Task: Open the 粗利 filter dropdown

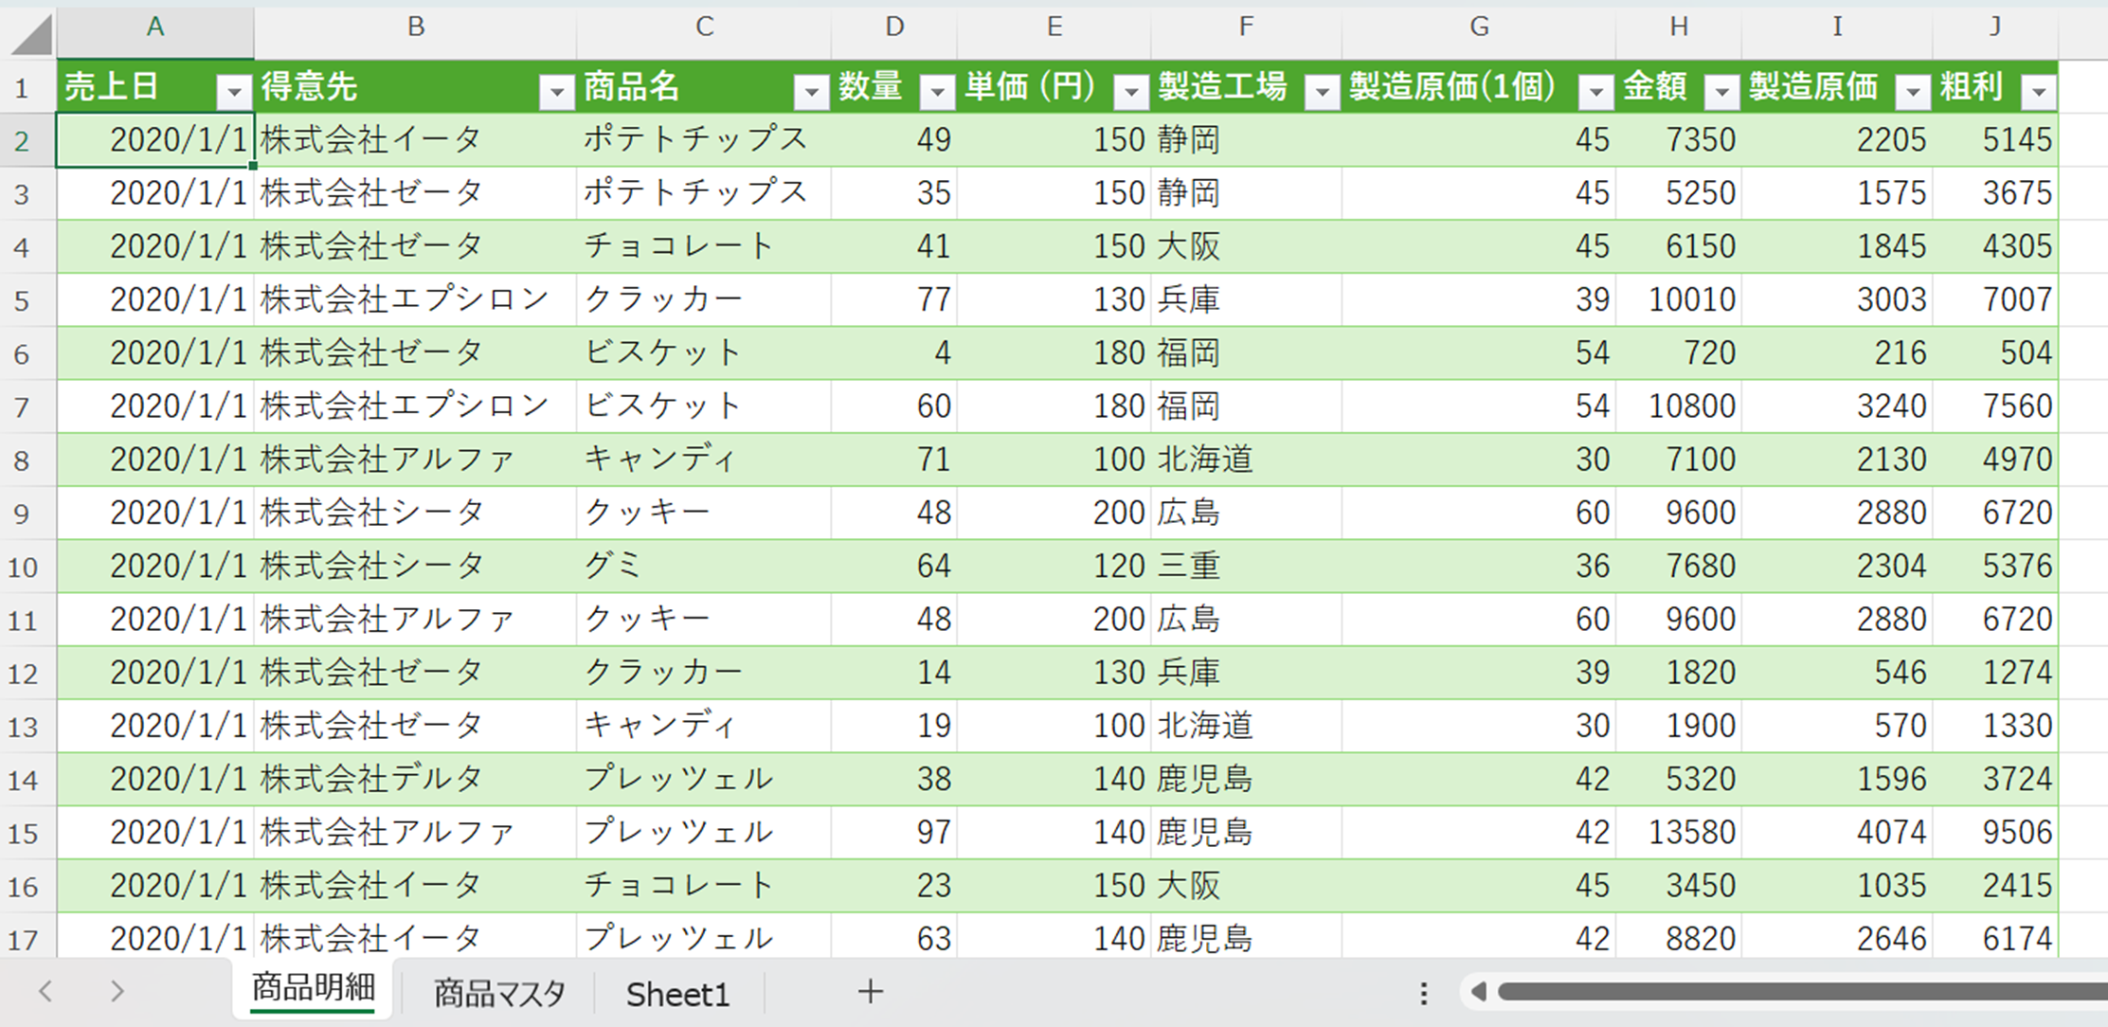Action: pyautogui.click(x=2038, y=91)
